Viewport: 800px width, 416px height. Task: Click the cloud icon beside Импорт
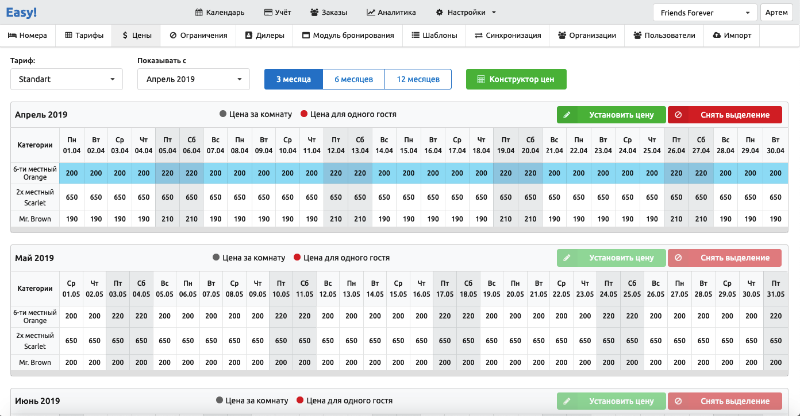click(x=717, y=35)
